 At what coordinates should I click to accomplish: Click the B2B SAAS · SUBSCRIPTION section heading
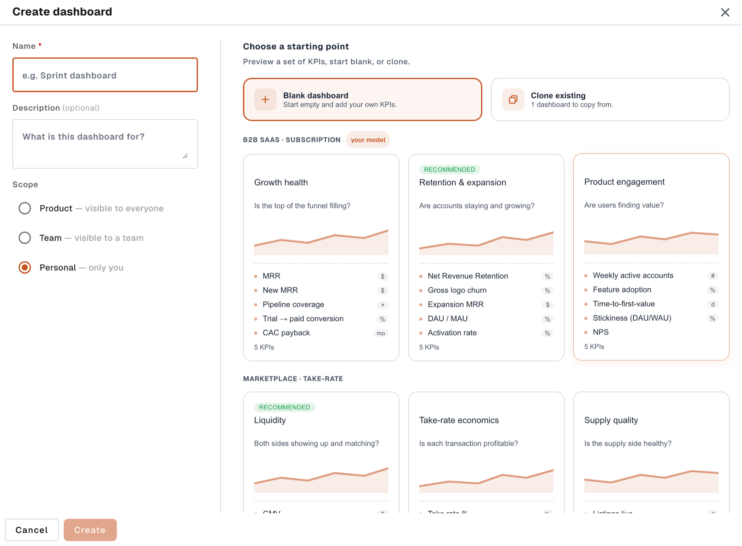pyautogui.click(x=292, y=140)
